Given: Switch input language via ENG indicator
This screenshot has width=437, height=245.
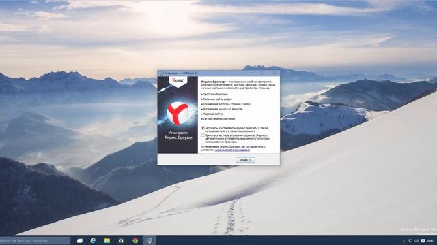Looking at the screenshot, I should click(x=430, y=241).
